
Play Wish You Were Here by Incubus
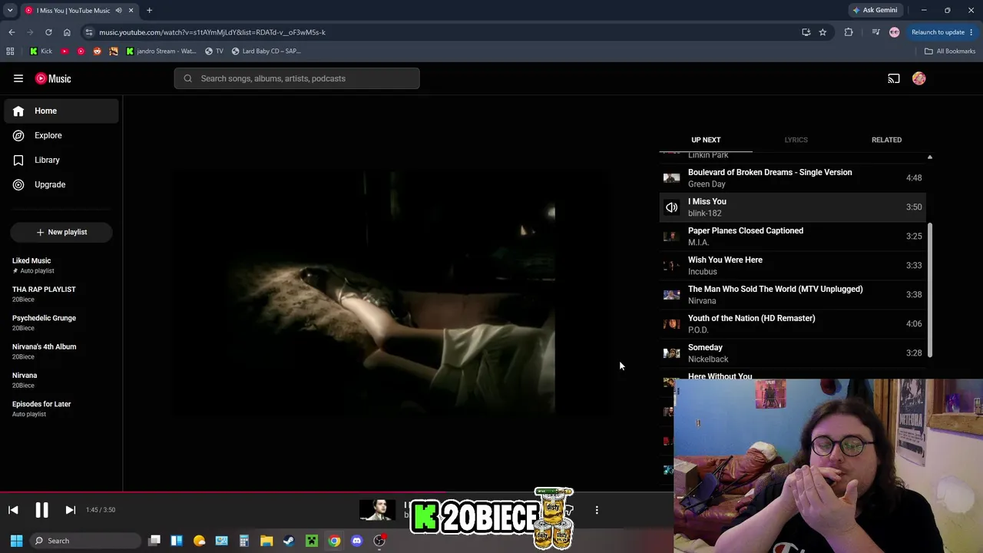tap(793, 266)
